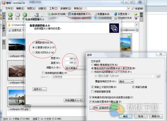167x121 pixels.
Task: Open the overwrite existing files dropdown (询问)
Action: tap(126, 82)
